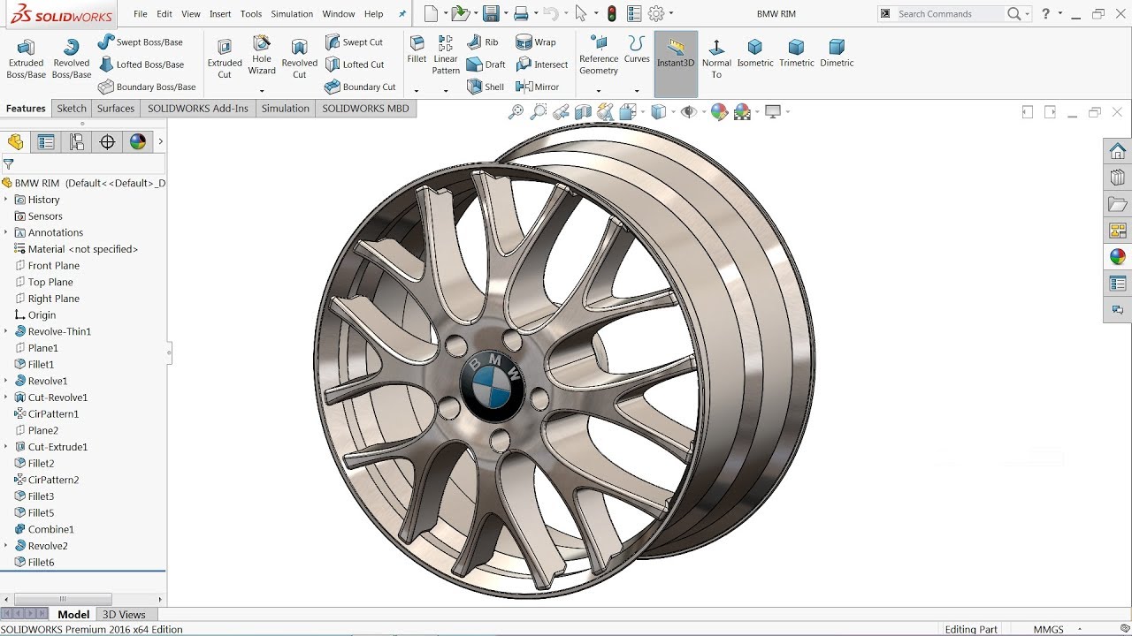The height and width of the screenshot is (636, 1132).
Task: Open the File menu
Action: (x=141, y=14)
